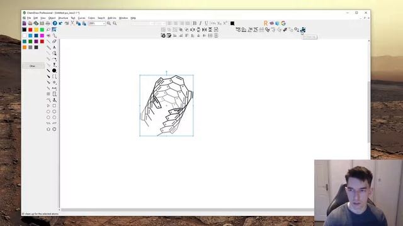Click the 3D Clean Up icon
The width and height of the screenshot is (403, 226).
coord(303,30)
